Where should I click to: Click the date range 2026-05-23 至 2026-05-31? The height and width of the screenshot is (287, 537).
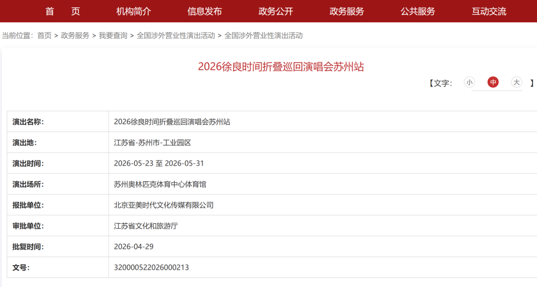coord(159,164)
